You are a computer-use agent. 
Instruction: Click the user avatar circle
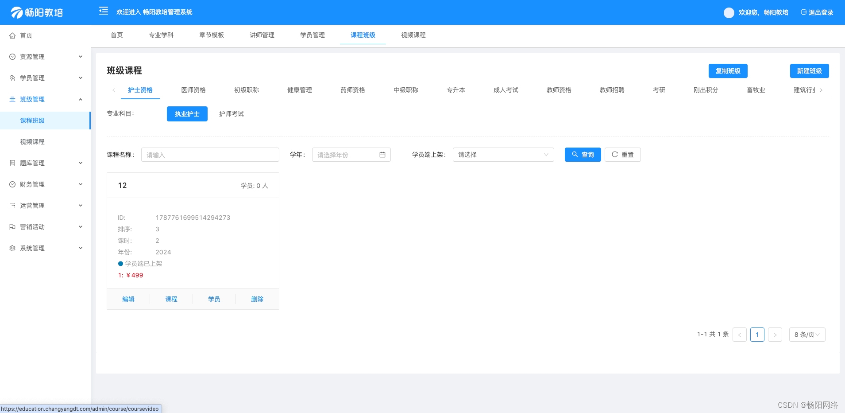(729, 13)
